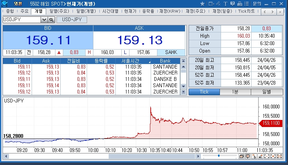
Task: Click the chart horizontal scrollbar thumb
Action: (x=152, y=156)
